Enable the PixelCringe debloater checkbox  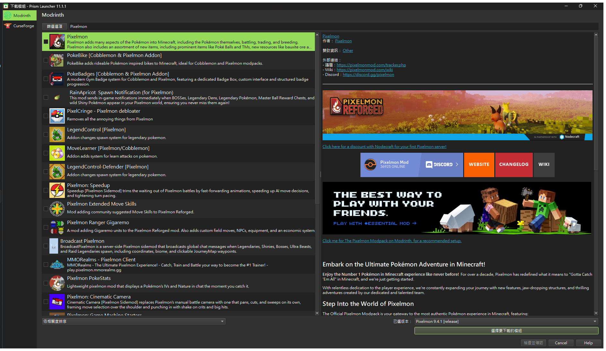pyautogui.click(x=46, y=116)
